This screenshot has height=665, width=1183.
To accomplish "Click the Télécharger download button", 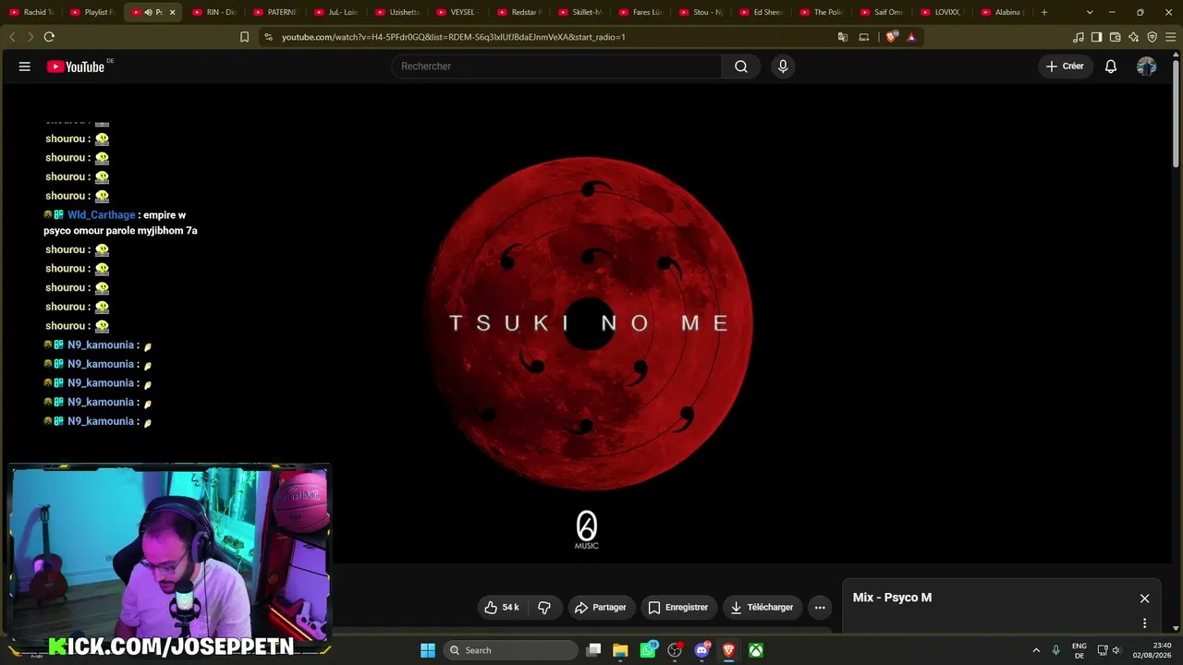I will click(762, 608).
